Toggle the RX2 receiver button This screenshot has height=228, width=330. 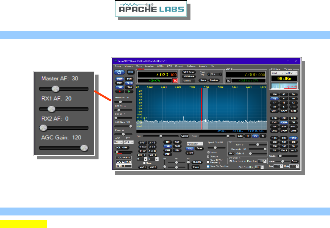pos(131,72)
